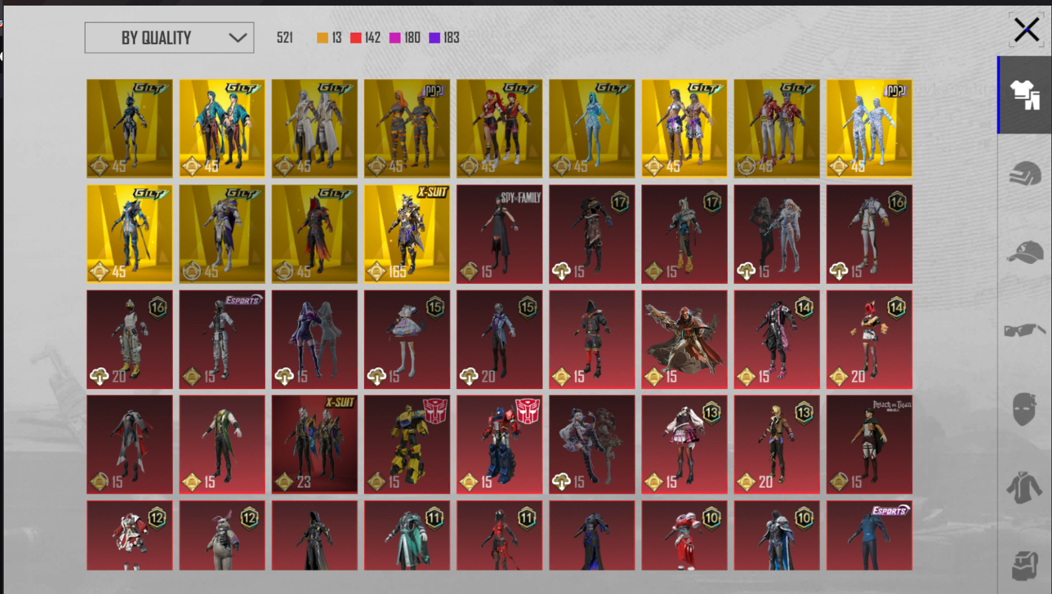Select the level 17 outfit with coin icon
The width and height of the screenshot is (1052, 594).
tap(684, 234)
